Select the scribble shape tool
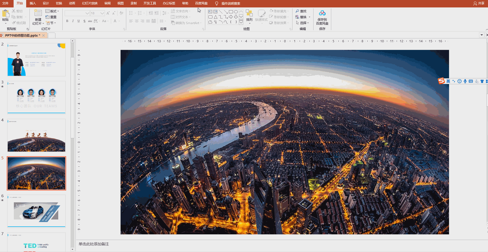 pos(216,22)
